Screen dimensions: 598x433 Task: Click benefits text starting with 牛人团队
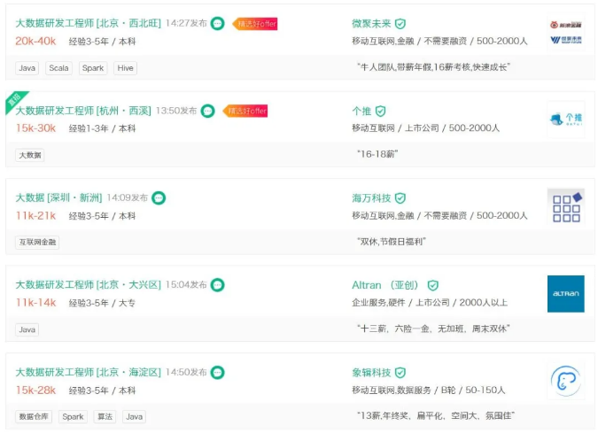click(433, 67)
